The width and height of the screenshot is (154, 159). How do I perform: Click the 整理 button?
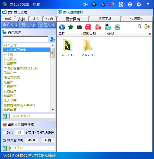(32, 140)
